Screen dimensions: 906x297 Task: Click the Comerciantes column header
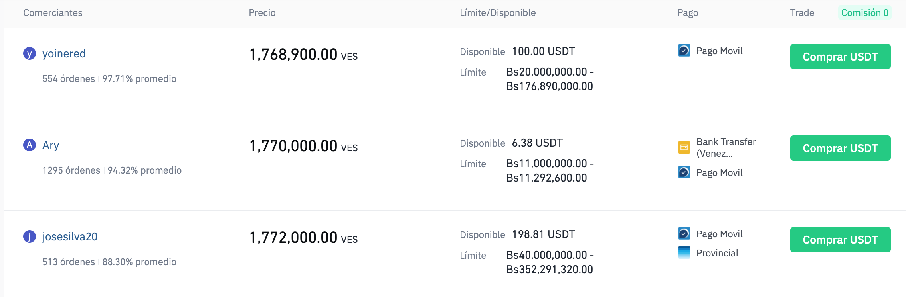[53, 13]
